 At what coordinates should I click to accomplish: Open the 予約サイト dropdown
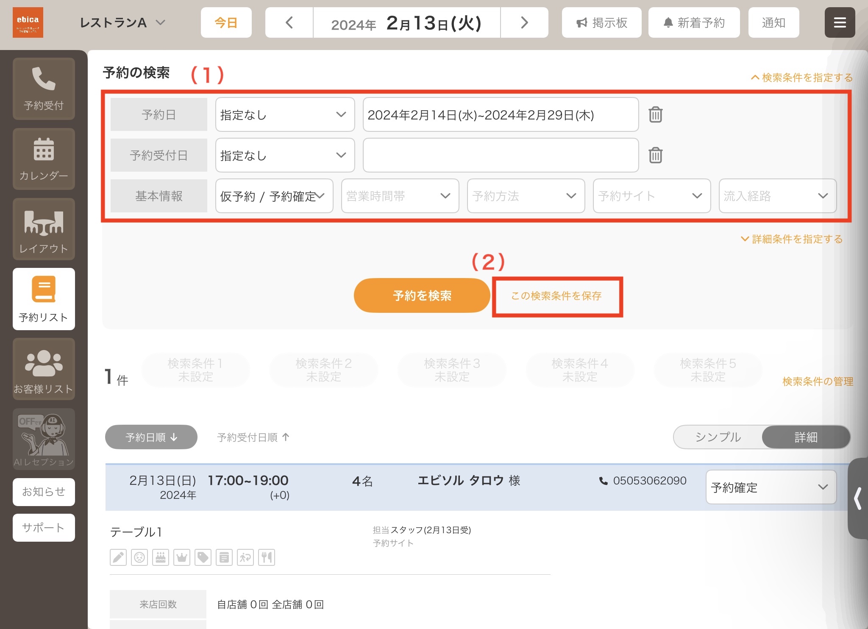(x=652, y=196)
